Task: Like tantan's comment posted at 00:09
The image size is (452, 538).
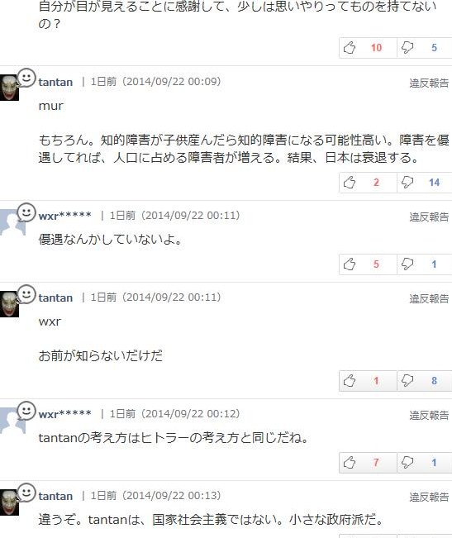Action: coord(350,182)
